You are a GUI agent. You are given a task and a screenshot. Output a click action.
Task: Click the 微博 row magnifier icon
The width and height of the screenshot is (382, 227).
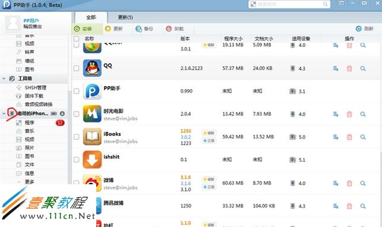(x=363, y=183)
